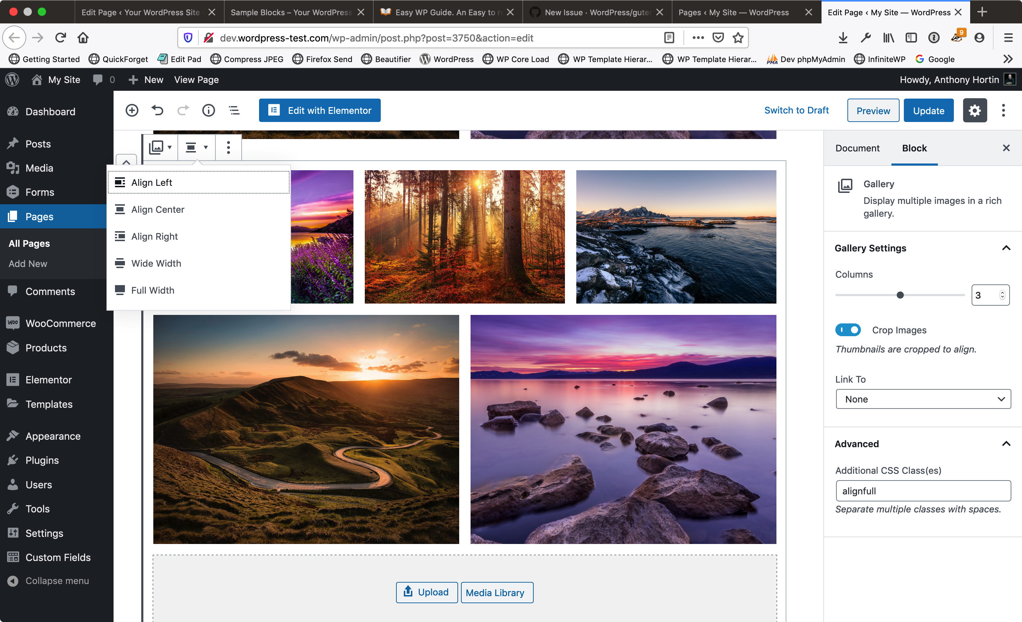The image size is (1022, 622).
Task: Collapse Gallery Settings section
Action: click(x=1006, y=248)
